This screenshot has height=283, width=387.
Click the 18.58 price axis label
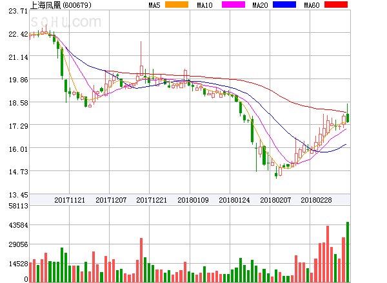[18, 103]
